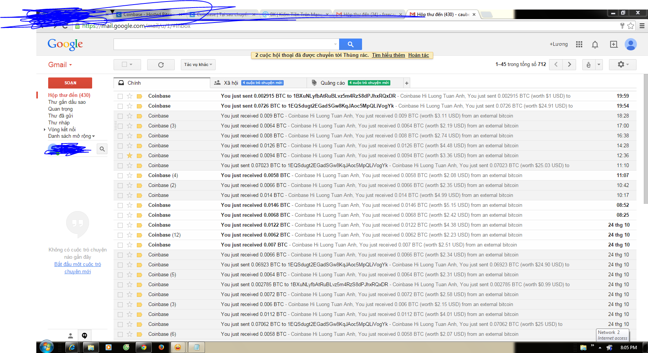Open the Google apps grid
Viewport: 648px width, 353px height.
579,44
